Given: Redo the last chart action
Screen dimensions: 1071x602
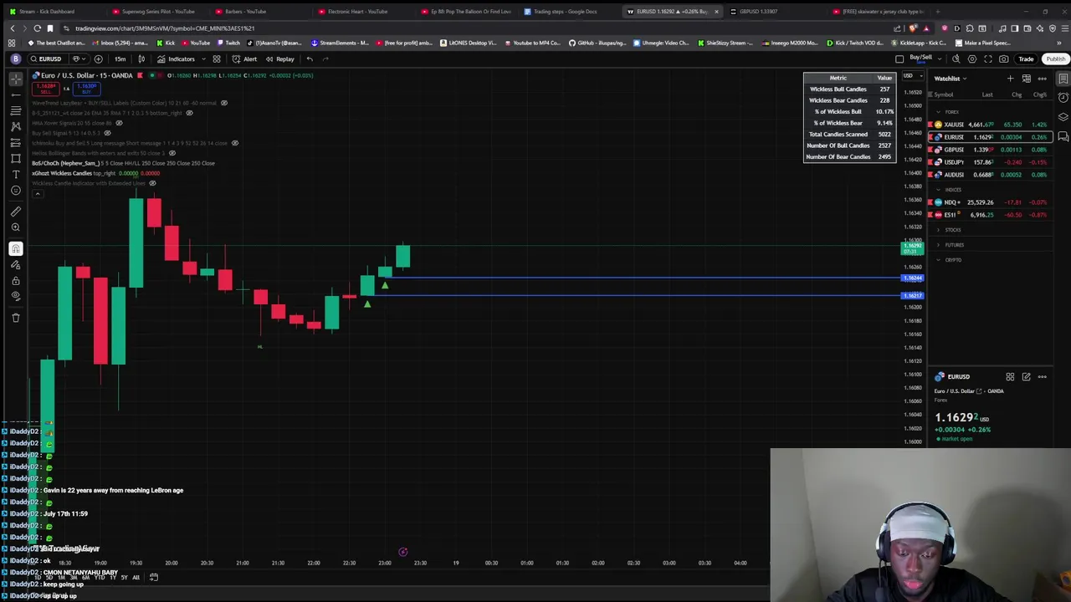Looking at the screenshot, I should (325, 59).
